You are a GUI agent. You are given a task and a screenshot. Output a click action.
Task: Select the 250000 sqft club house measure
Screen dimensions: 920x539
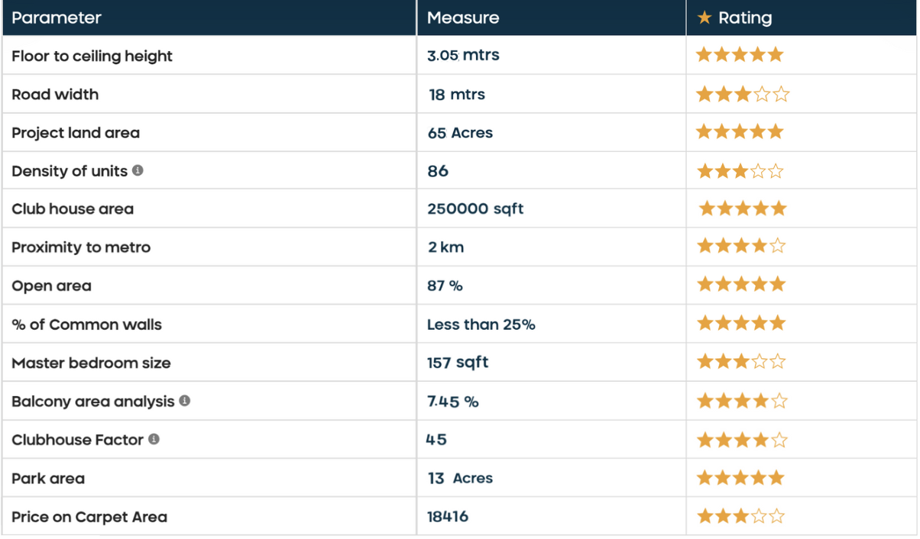pos(475,209)
